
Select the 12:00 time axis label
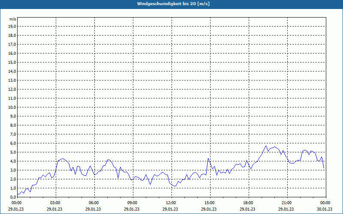pyautogui.click(x=171, y=203)
